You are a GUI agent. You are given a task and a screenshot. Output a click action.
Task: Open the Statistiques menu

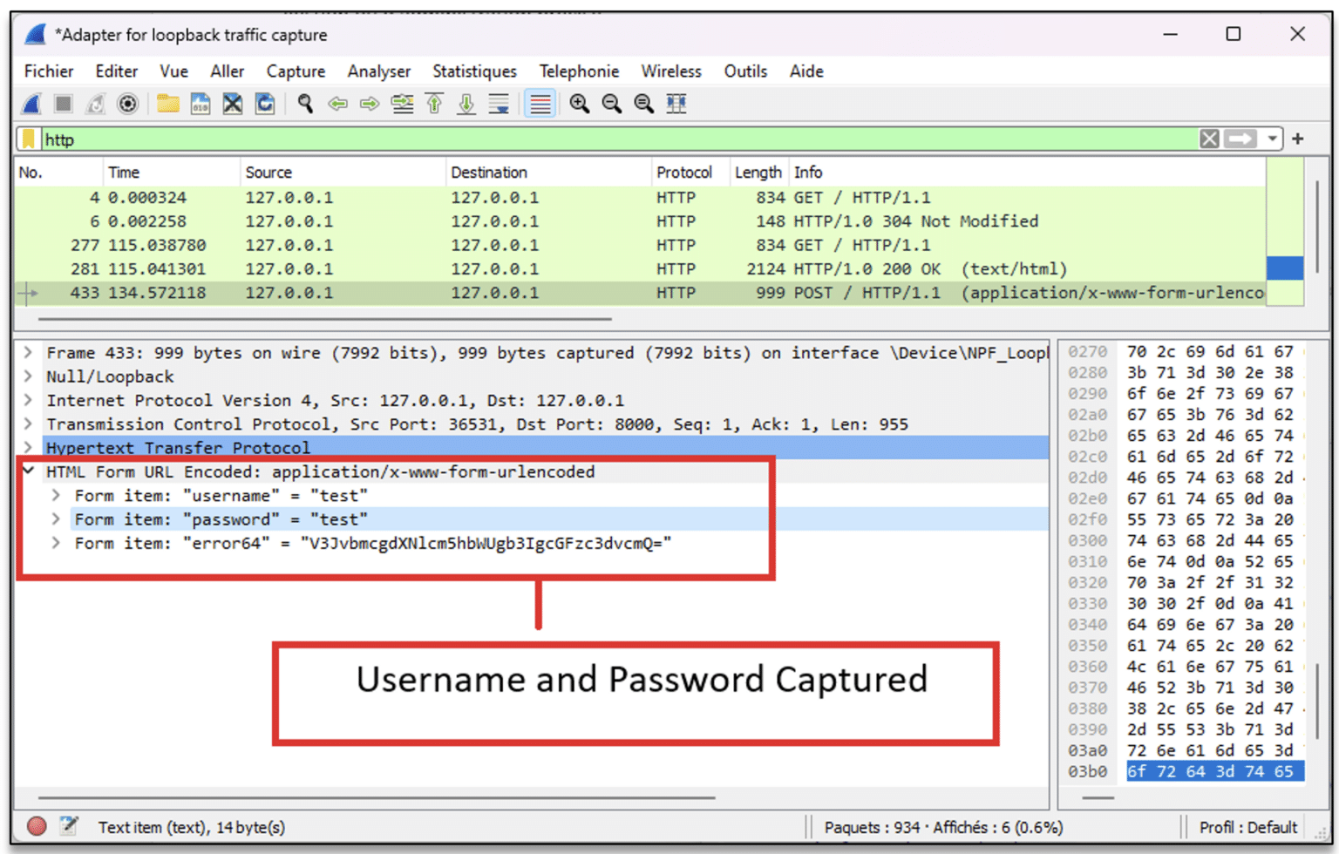pos(474,71)
